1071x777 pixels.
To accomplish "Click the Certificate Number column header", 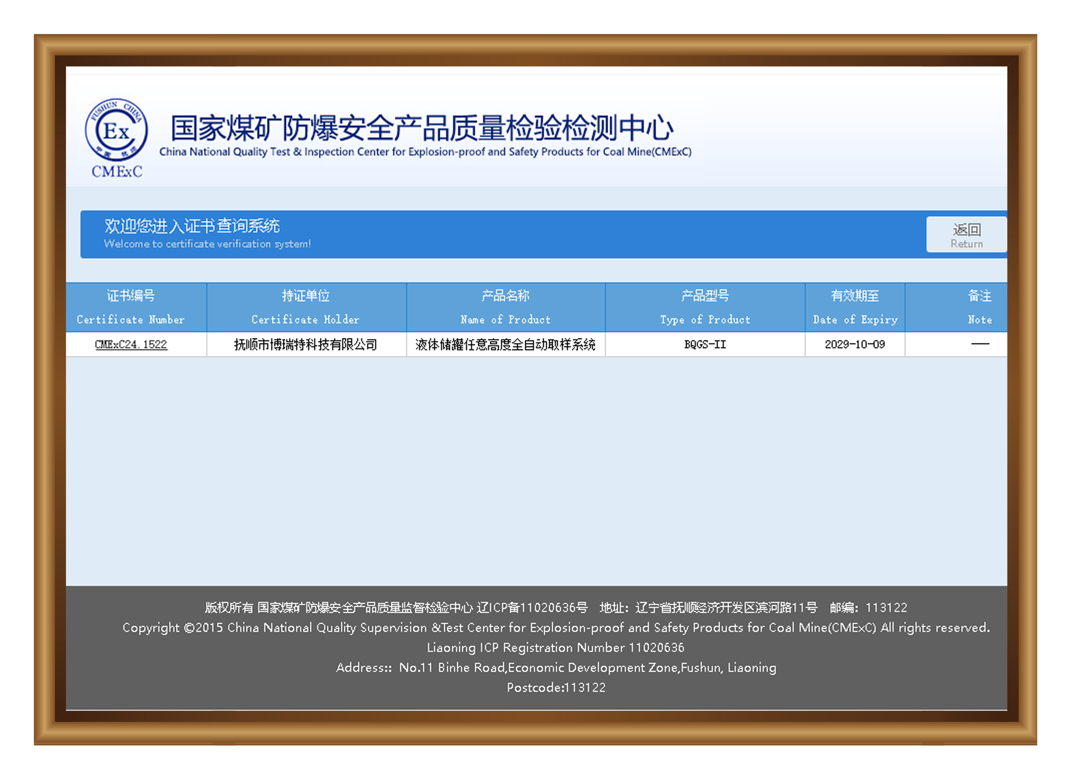I will 131,307.
